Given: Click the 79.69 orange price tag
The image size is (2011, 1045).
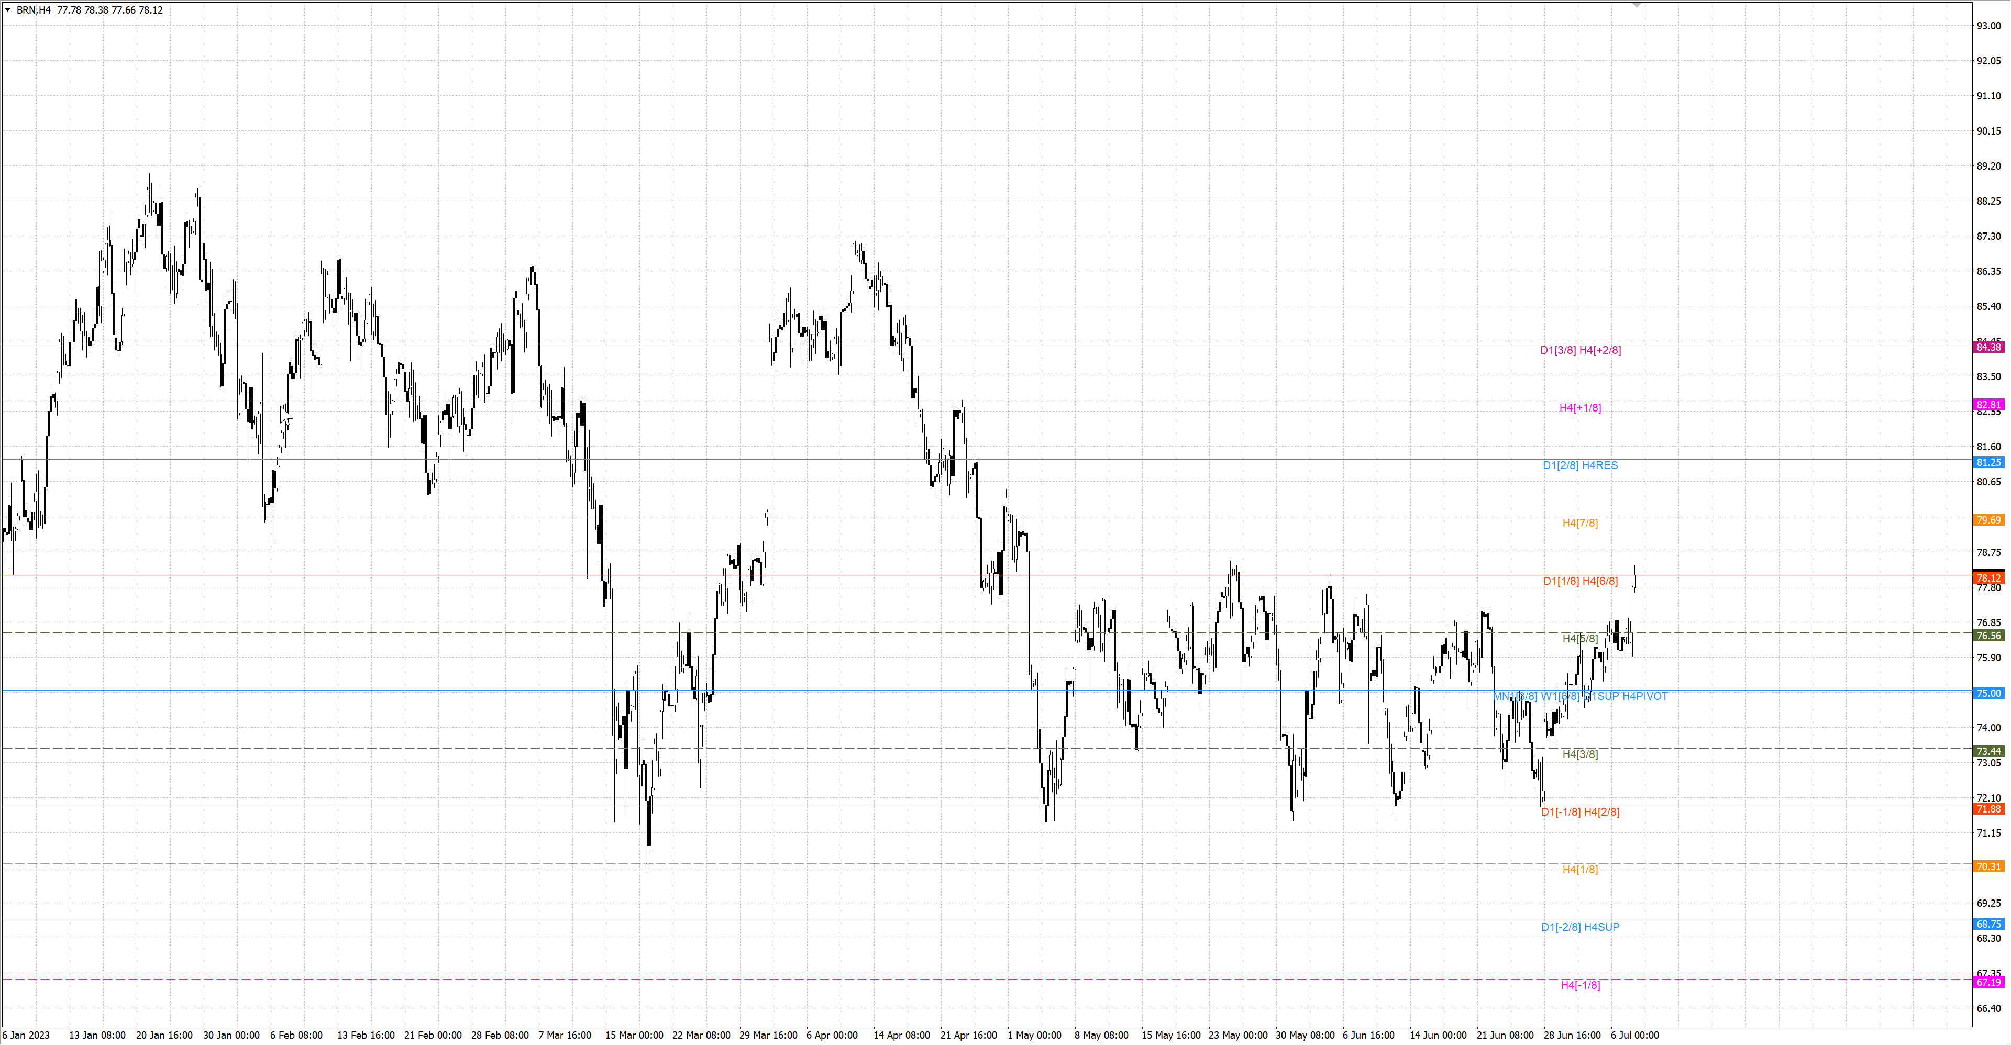Looking at the screenshot, I should click(x=1988, y=520).
